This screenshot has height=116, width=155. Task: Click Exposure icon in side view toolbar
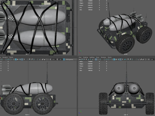(x=149, y=59)
